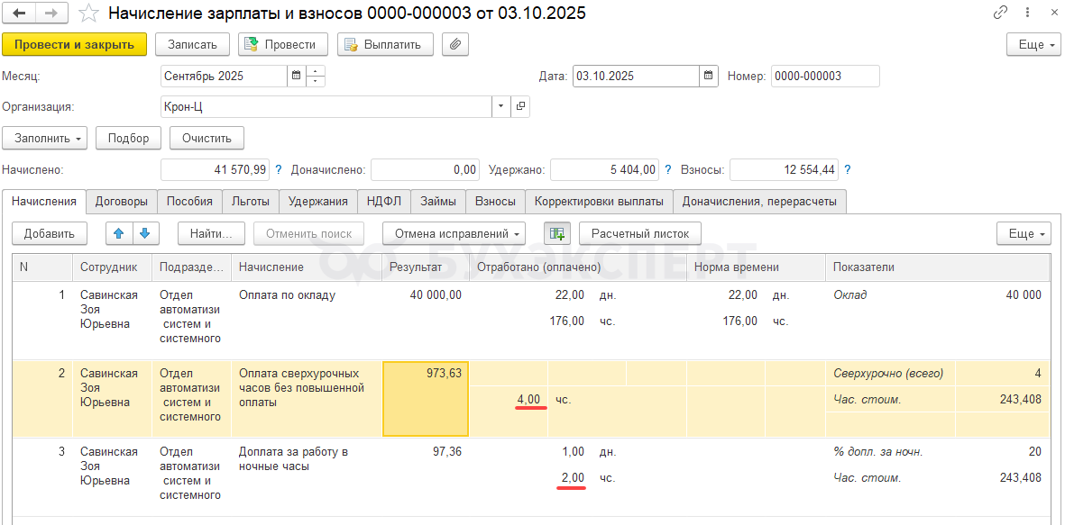Screen dimensions: 1065x525
Task: Click the Провести button
Action: pyautogui.click(x=282, y=45)
